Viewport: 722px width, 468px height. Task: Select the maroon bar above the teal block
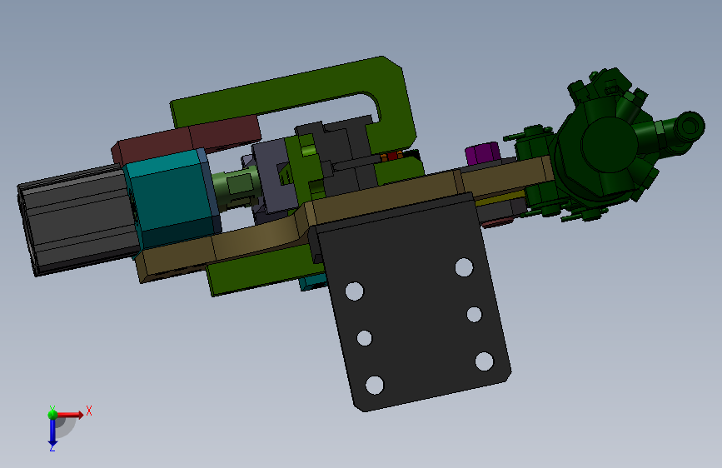[x=187, y=141]
